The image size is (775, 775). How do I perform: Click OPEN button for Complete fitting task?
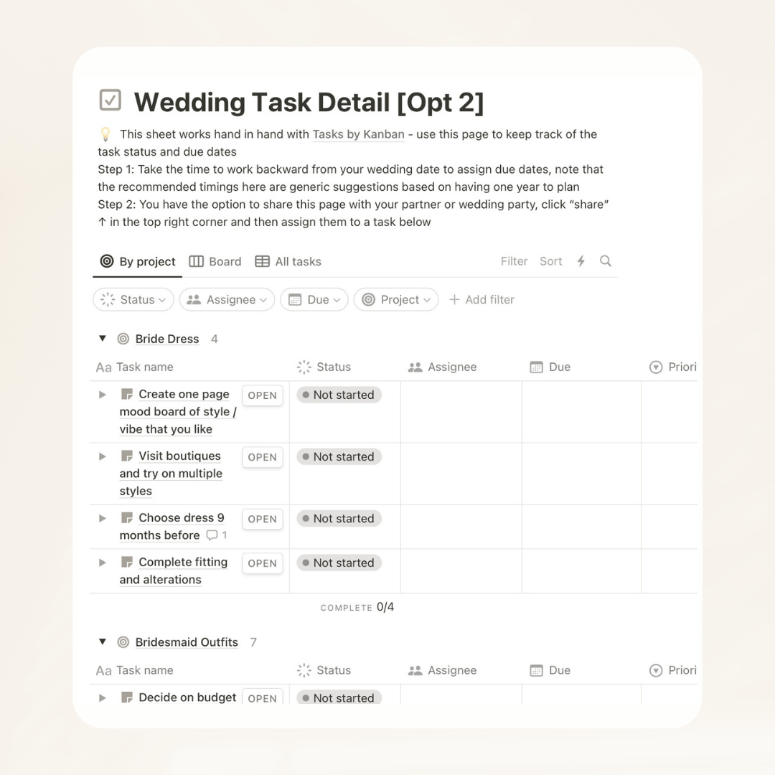pyautogui.click(x=262, y=564)
